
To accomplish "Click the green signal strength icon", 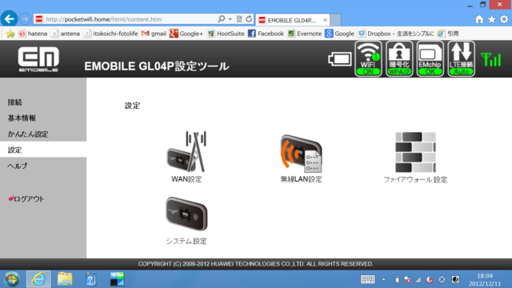I will click(490, 59).
